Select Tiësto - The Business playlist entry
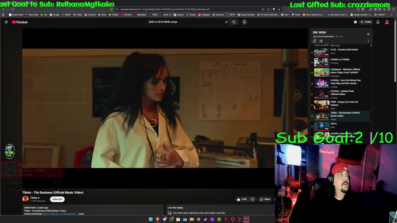 click(x=341, y=116)
